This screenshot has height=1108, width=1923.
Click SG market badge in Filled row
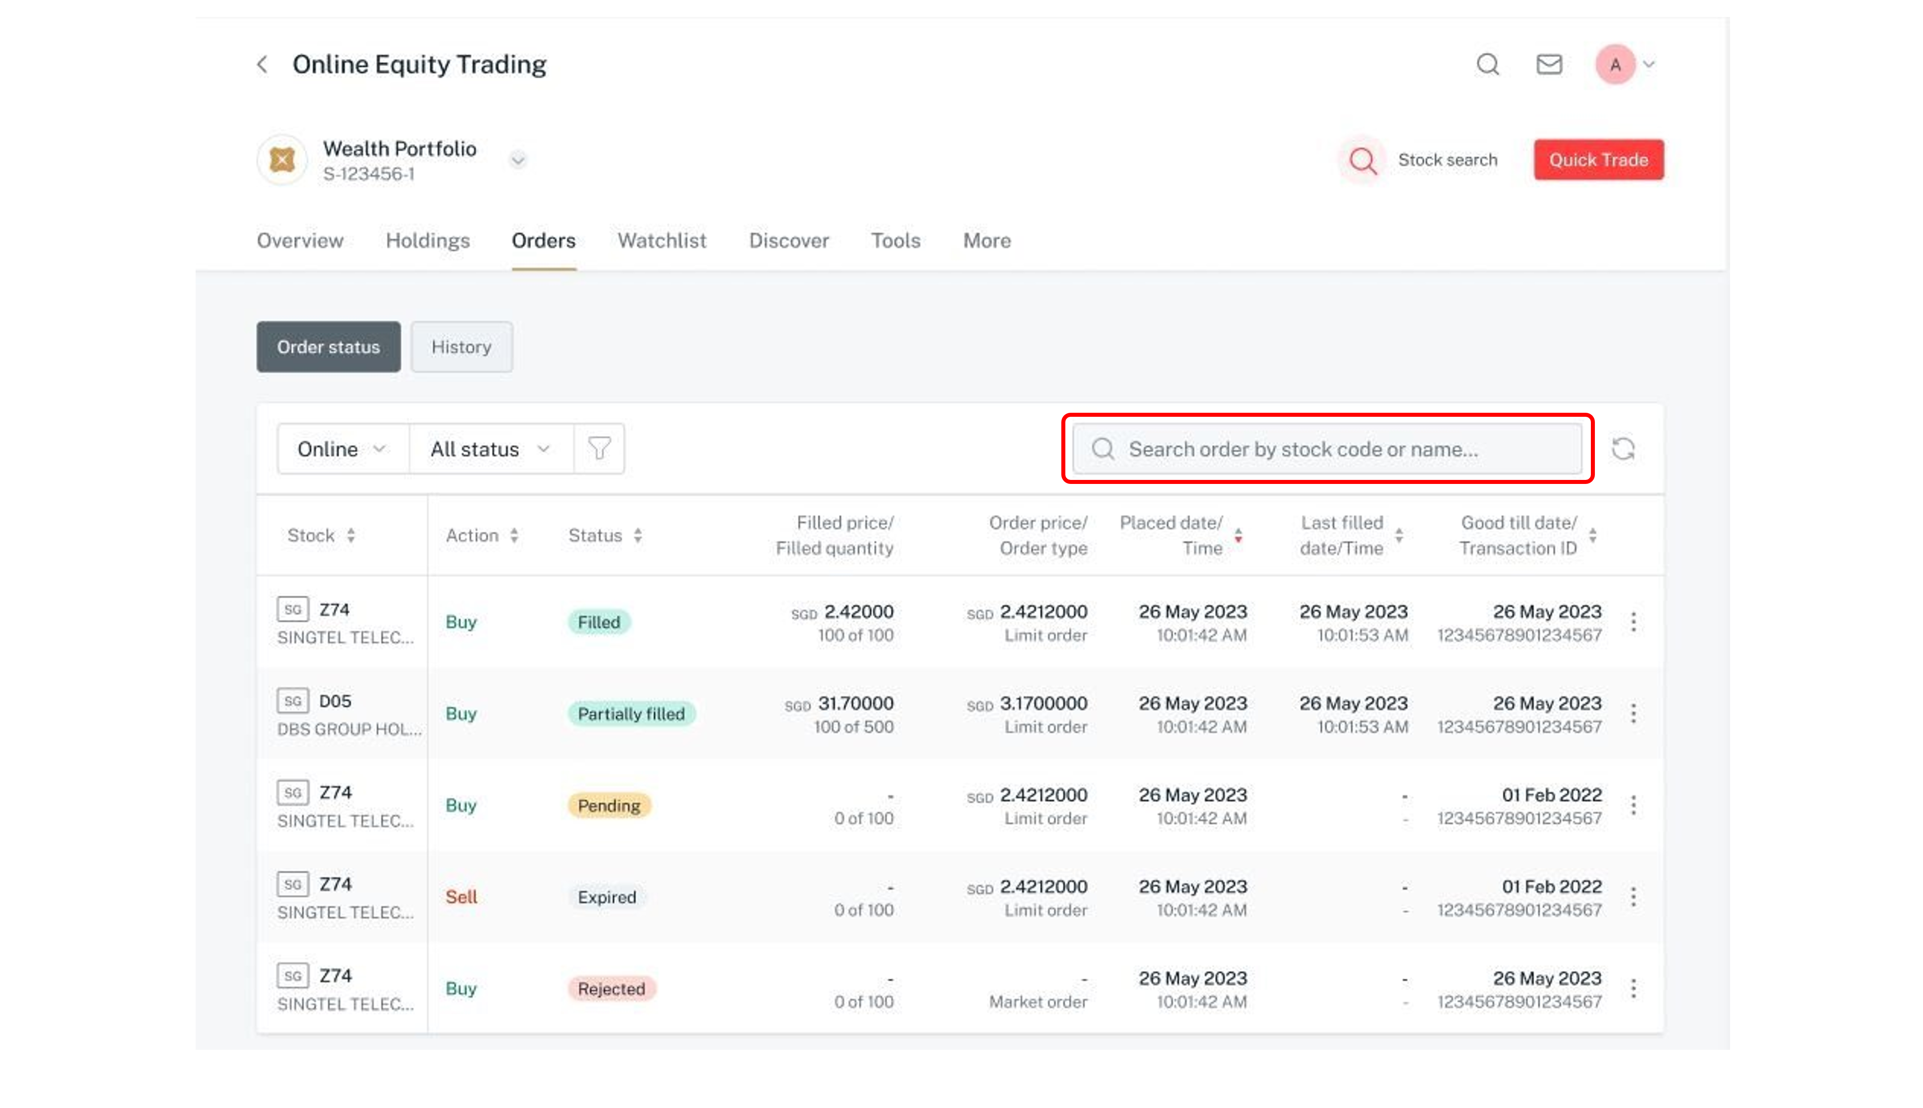[293, 610]
